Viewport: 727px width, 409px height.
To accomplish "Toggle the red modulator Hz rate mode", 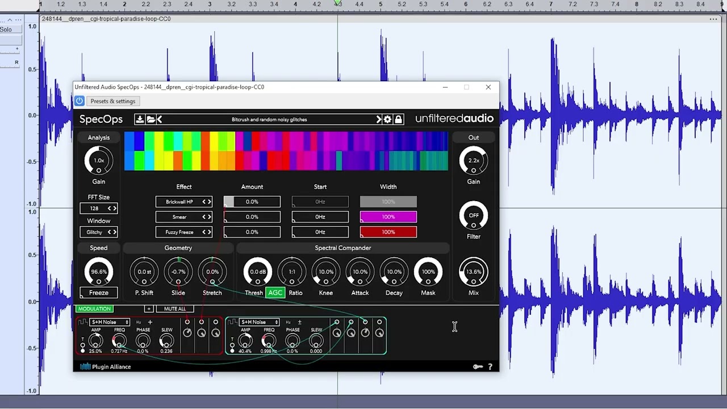I will pyautogui.click(x=139, y=323).
